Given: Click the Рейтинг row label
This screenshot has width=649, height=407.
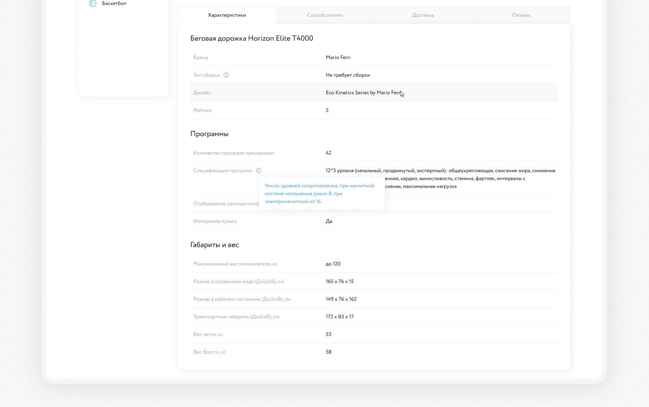Looking at the screenshot, I should coord(203,110).
